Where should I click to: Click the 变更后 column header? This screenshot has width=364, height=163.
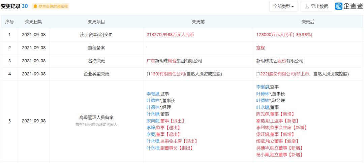tap(308, 22)
